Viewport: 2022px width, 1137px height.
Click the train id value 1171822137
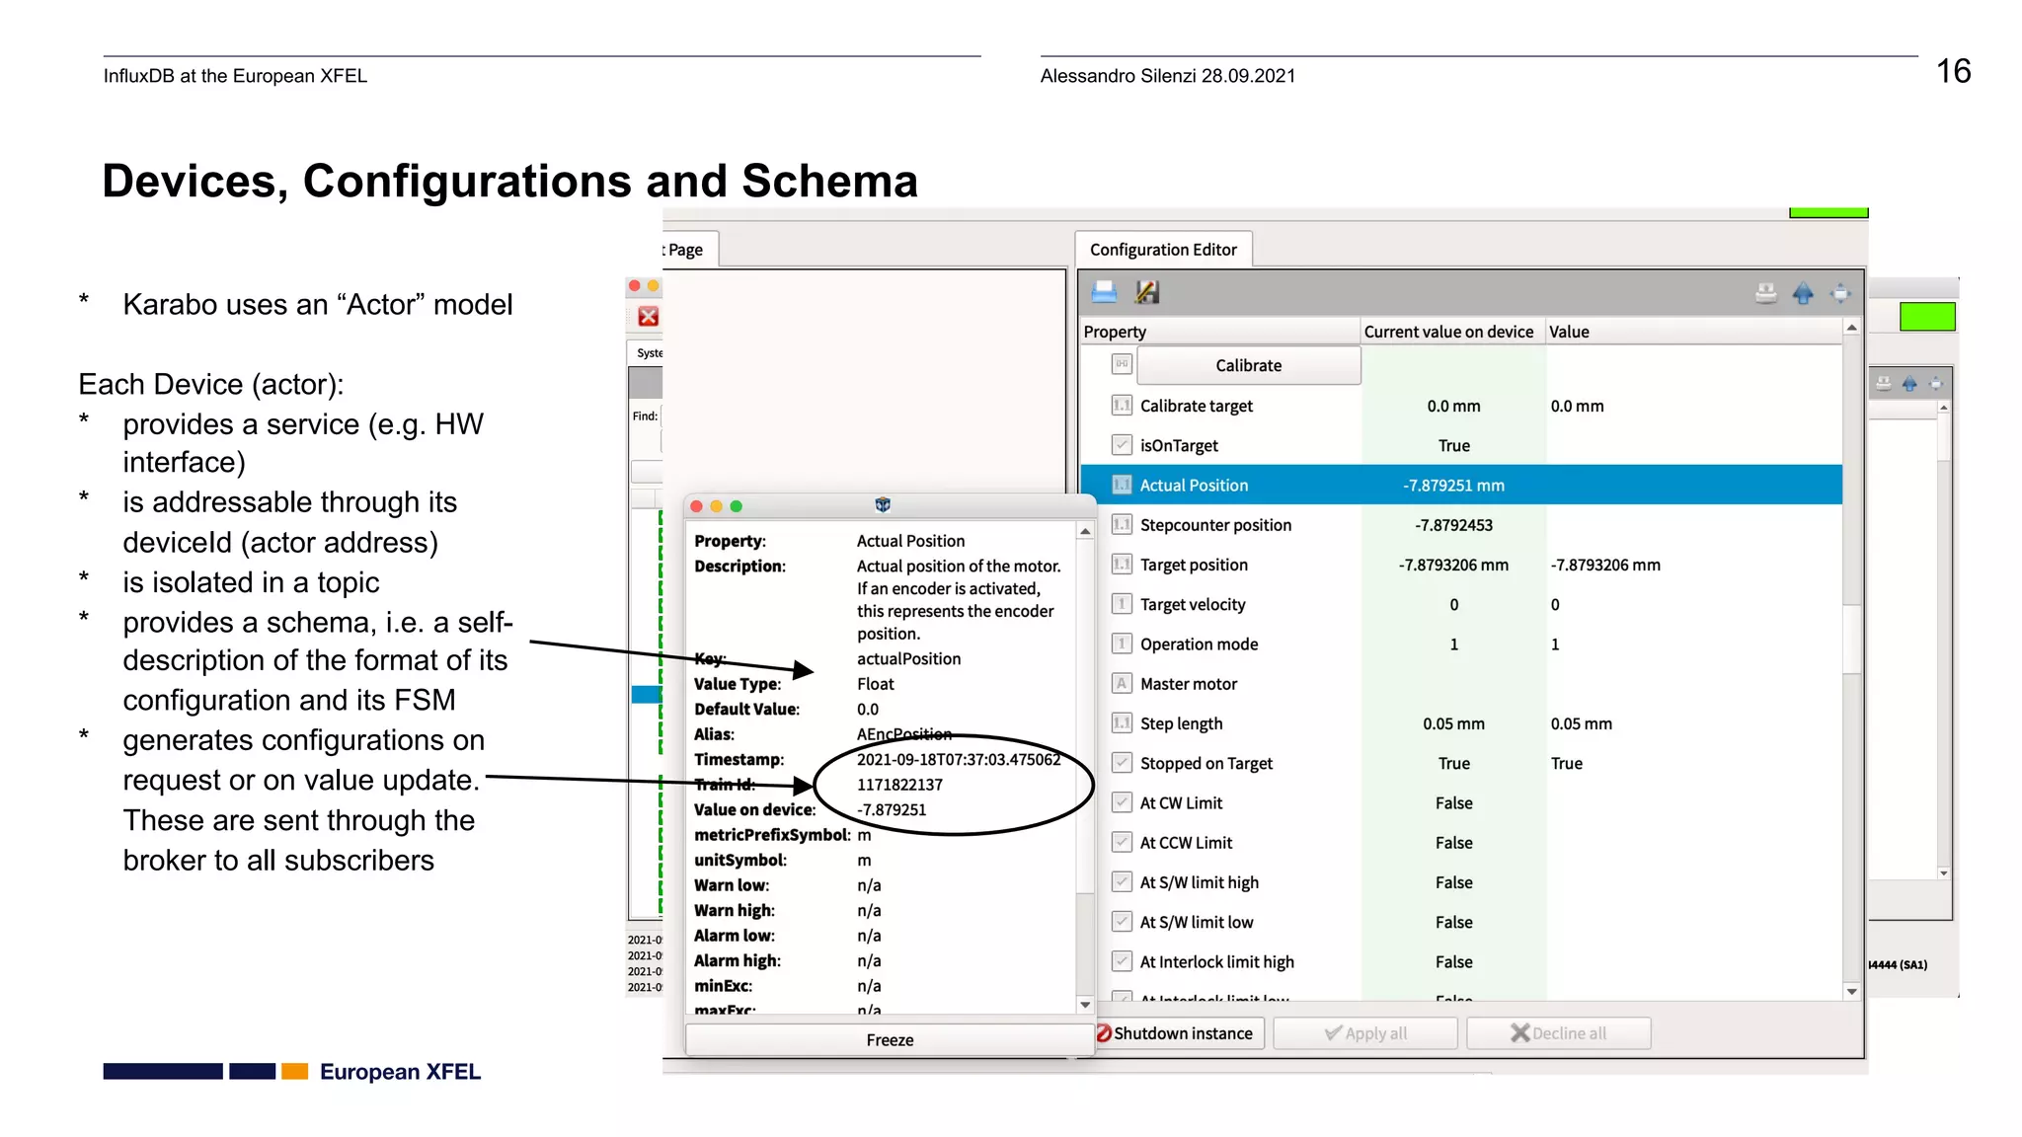899,785
